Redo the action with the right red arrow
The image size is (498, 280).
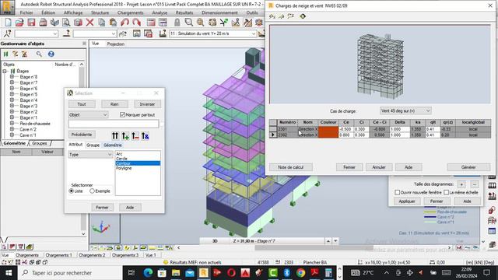[x=137, y=23]
